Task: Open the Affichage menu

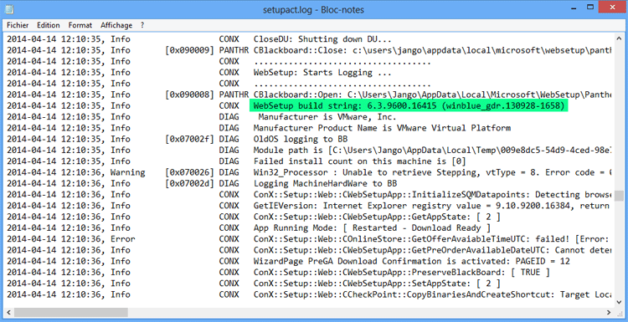Action: [116, 25]
